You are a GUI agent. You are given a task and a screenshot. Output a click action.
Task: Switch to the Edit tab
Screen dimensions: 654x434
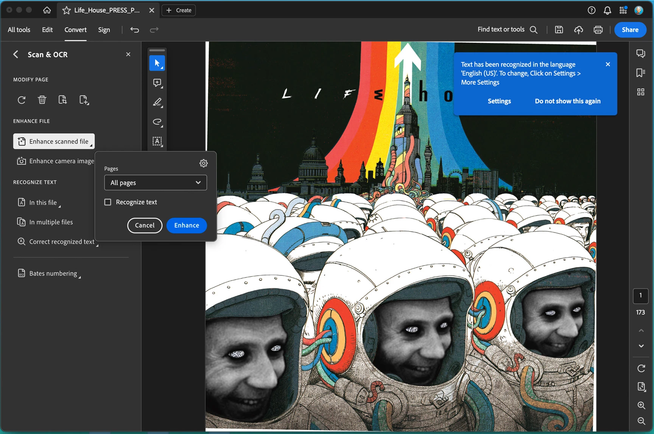coord(47,30)
